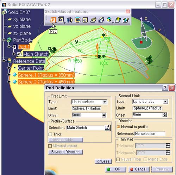Select Sphere.2 (Radius = 450mm)
This screenshot has height=175, width=176.
46,82
